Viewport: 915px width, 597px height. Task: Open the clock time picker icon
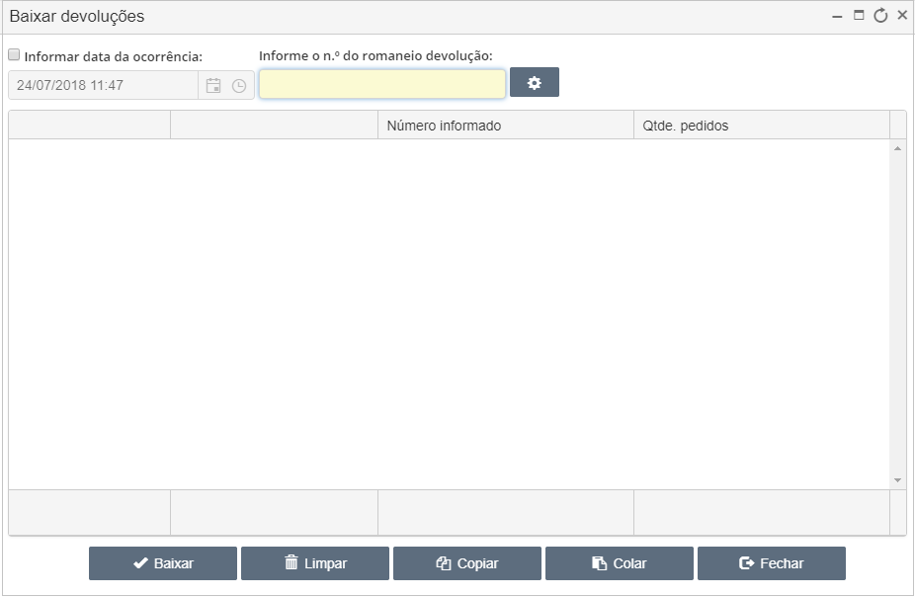pyautogui.click(x=239, y=86)
